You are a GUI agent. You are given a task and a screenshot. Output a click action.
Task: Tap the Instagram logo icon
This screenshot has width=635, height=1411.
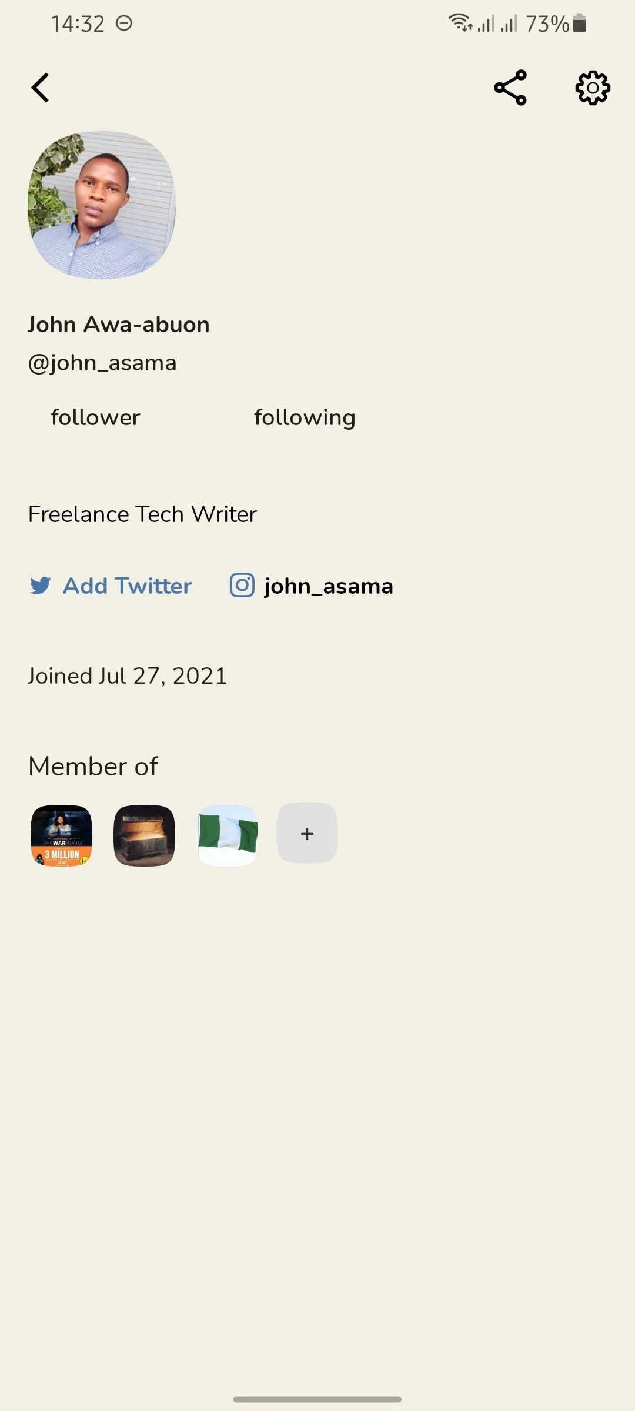[242, 585]
